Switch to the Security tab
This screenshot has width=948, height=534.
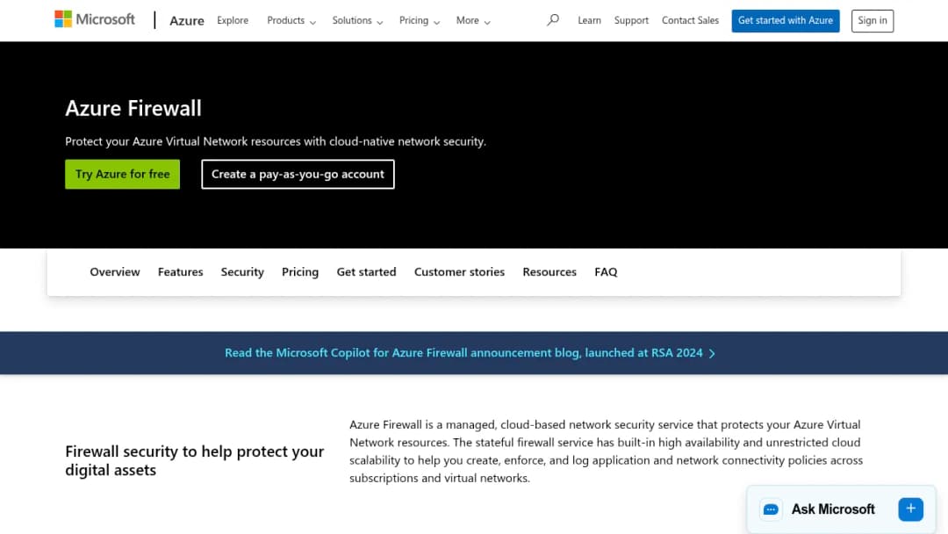coord(242,273)
